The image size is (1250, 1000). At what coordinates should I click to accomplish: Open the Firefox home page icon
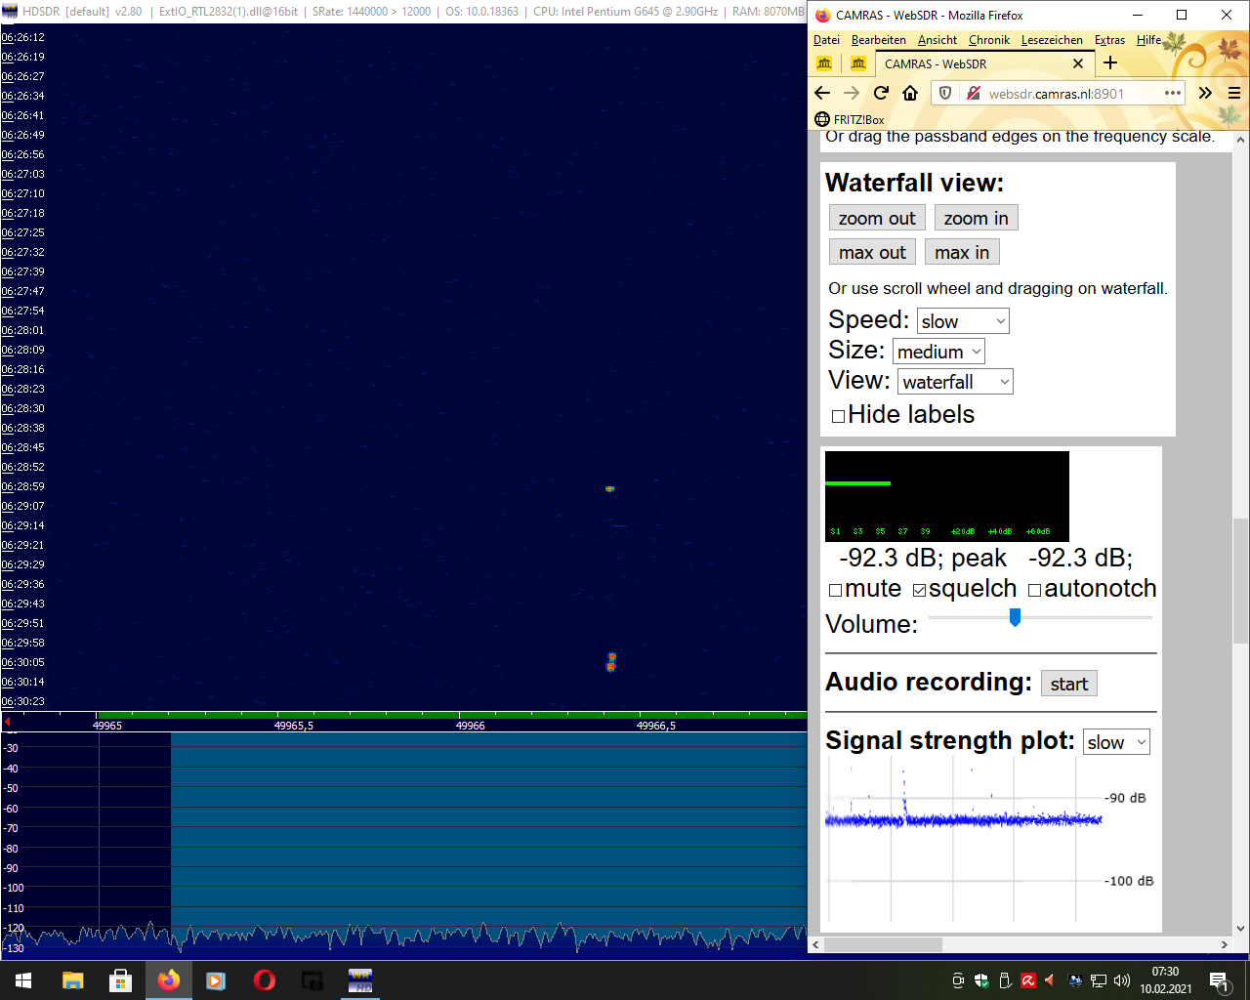coord(910,93)
